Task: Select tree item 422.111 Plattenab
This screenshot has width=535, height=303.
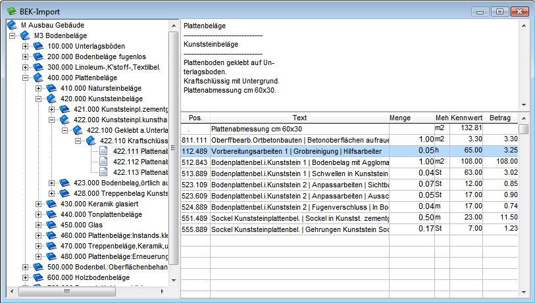Action: click(140, 151)
